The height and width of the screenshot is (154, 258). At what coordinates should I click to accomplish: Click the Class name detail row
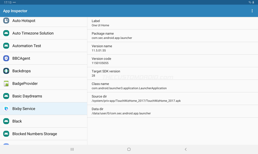(173, 86)
